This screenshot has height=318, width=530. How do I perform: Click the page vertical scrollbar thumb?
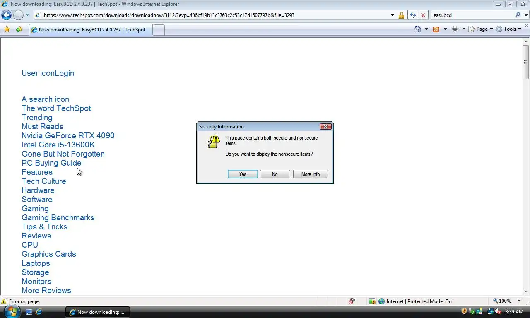coord(526,62)
